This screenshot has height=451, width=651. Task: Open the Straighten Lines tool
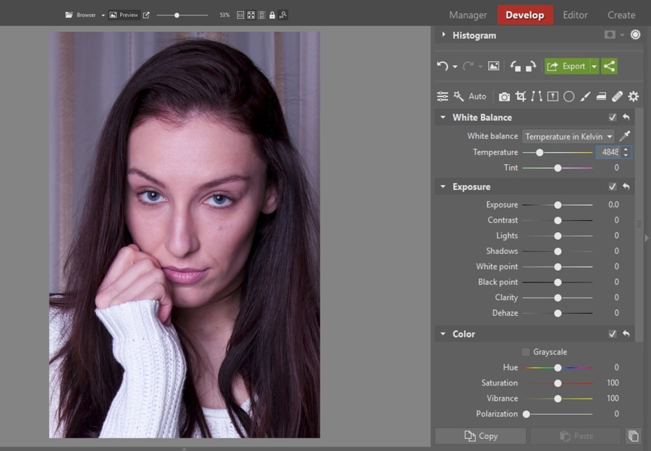(537, 96)
